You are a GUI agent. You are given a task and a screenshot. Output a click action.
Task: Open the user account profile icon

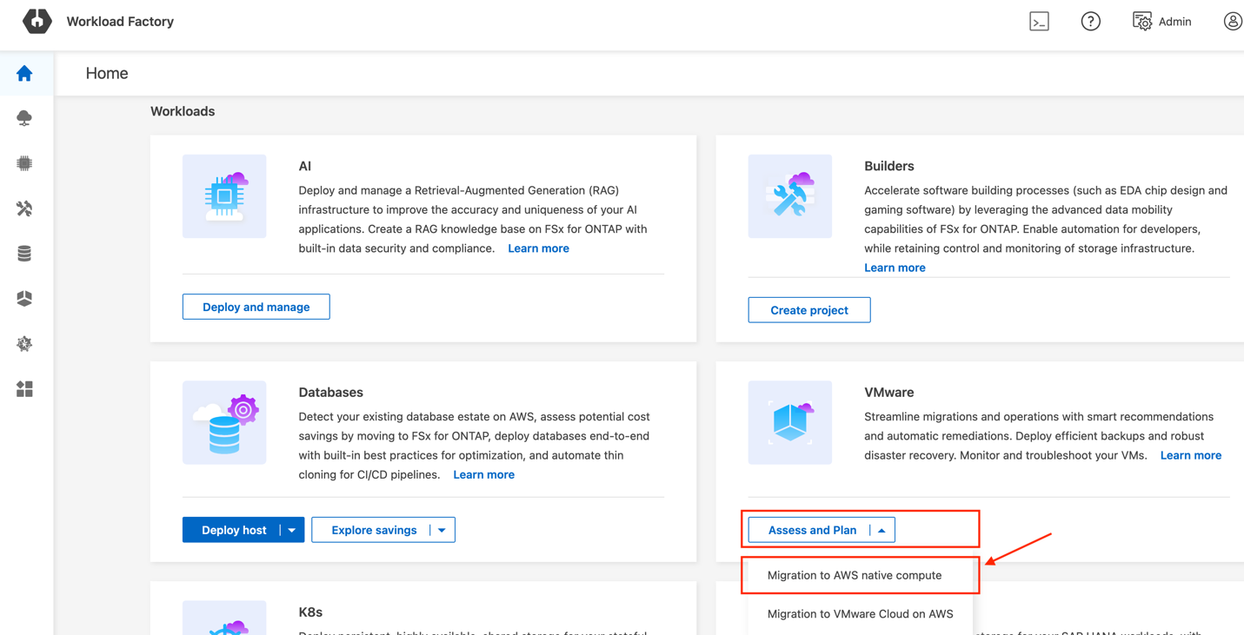(1233, 22)
